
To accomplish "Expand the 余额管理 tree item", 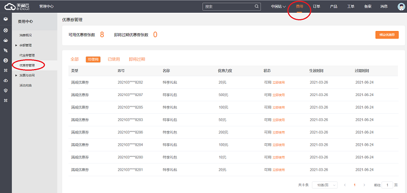I will click(x=17, y=45).
